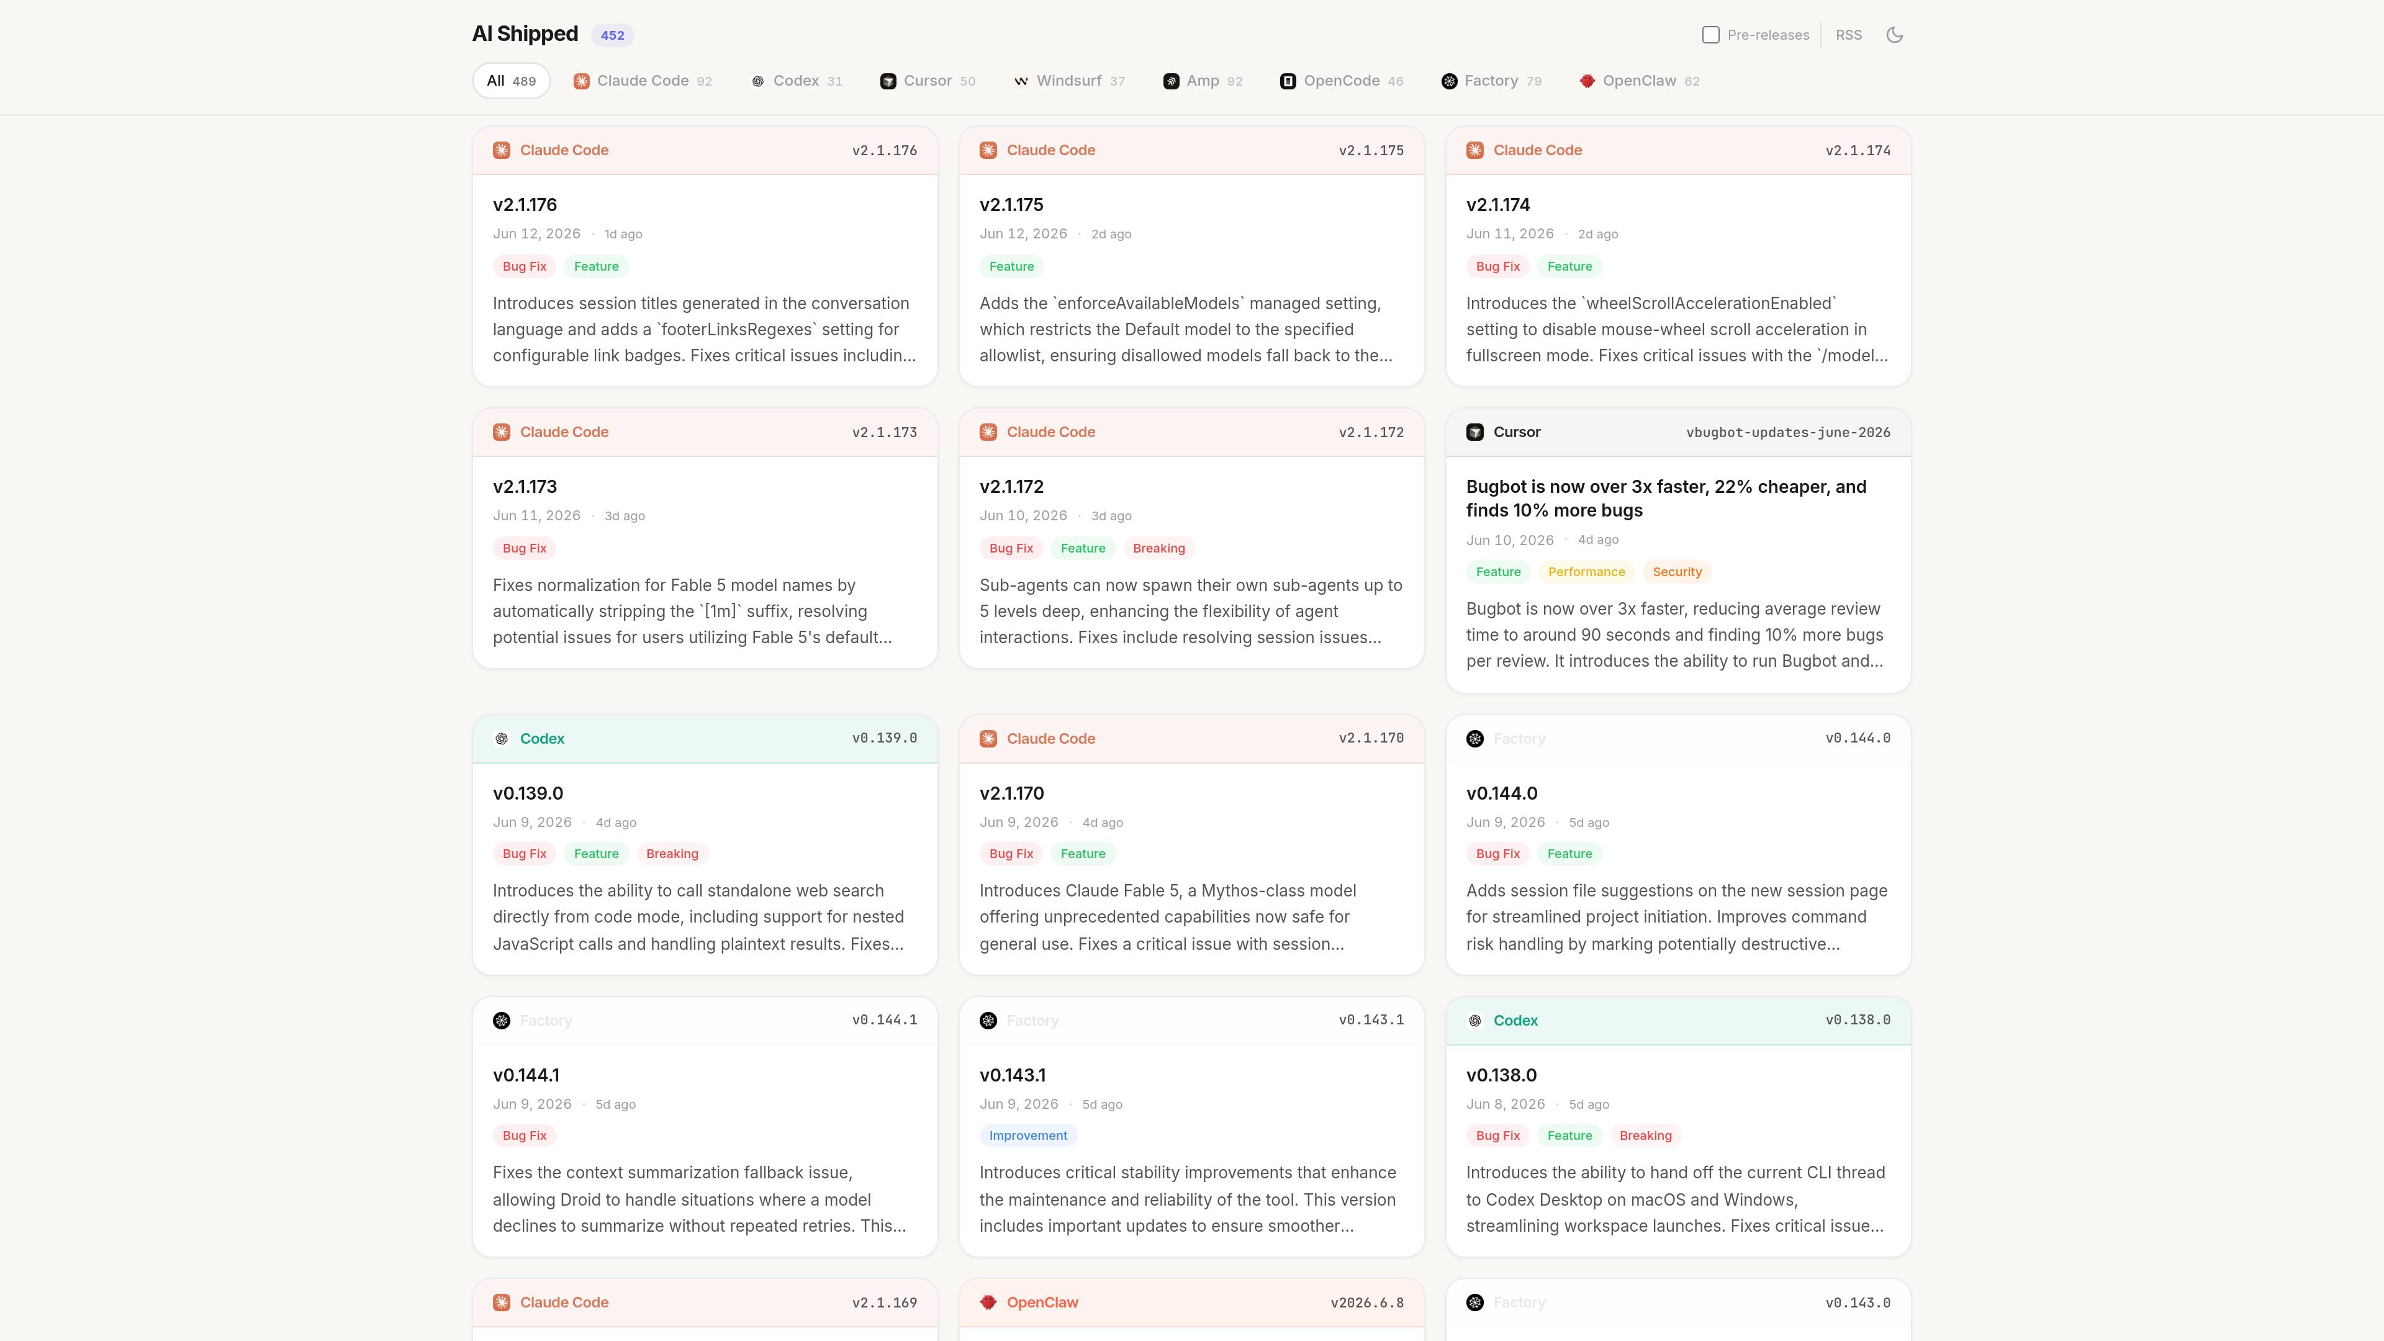The height and width of the screenshot is (1341, 2384).
Task: Enable the Pre-releases checkbox
Action: coord(1710,35)
